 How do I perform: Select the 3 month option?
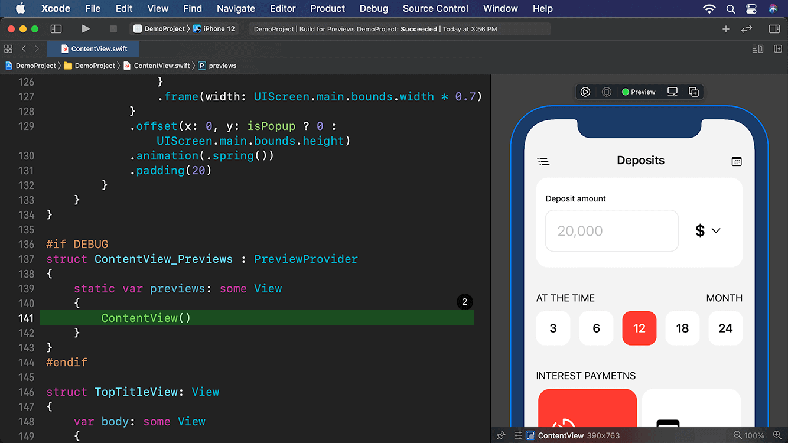click(x=553, y=328)
